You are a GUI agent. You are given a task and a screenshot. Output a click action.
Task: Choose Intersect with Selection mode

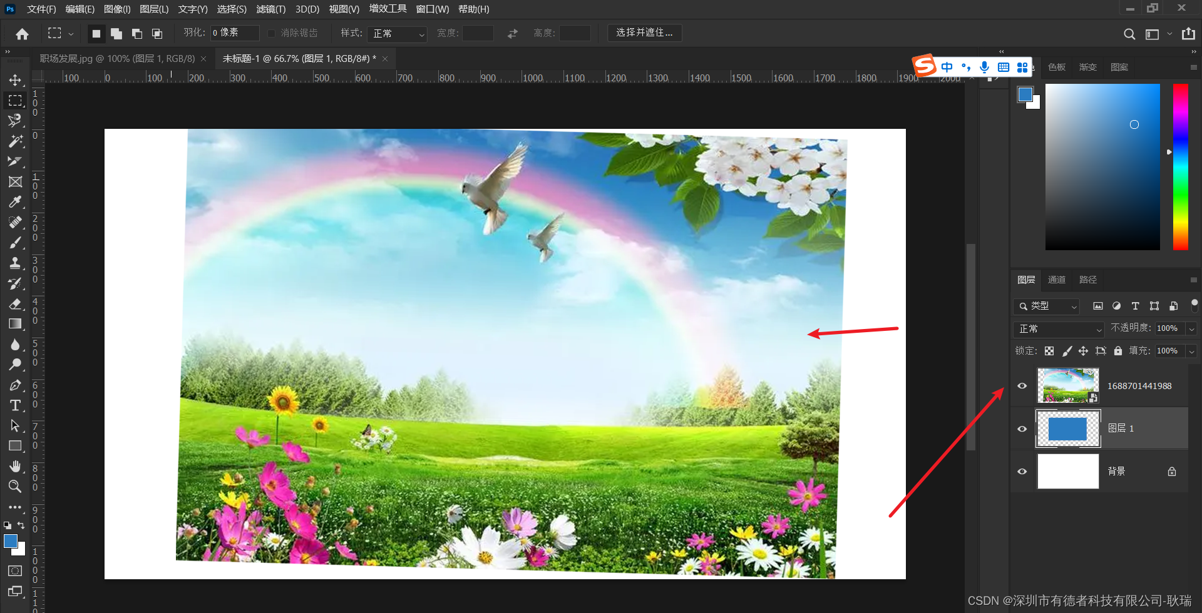[x=157, y=34]
